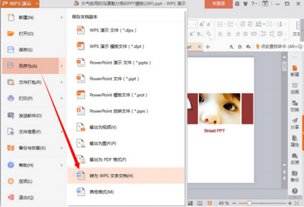
Task: Open 选项(L) options gear icon
Action: click(10, 181)
